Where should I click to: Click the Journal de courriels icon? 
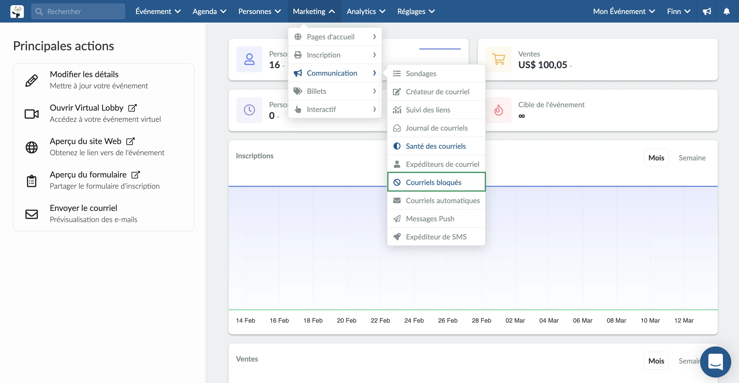click(x=397, y=127)
